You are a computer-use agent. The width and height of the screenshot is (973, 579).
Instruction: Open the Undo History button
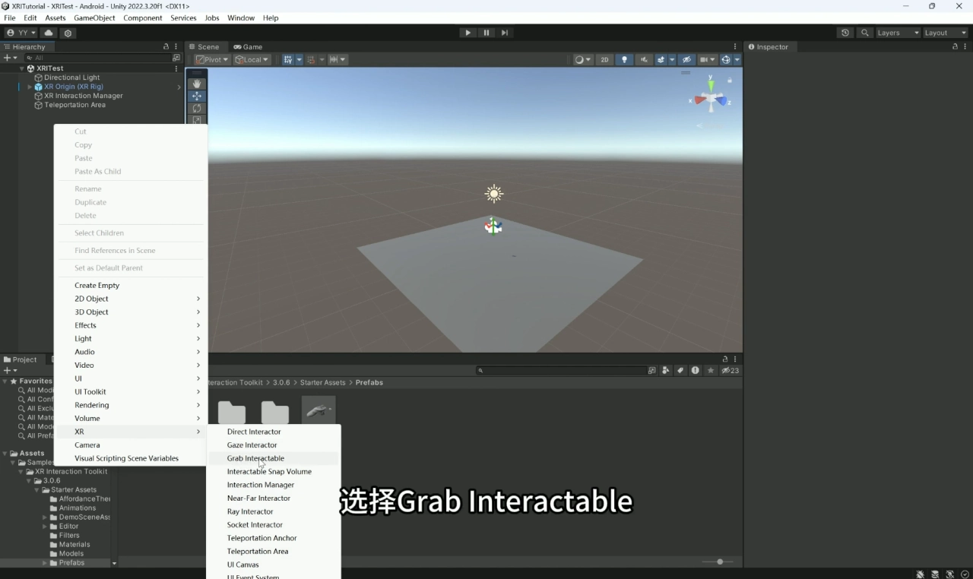[x=845, y=33]
